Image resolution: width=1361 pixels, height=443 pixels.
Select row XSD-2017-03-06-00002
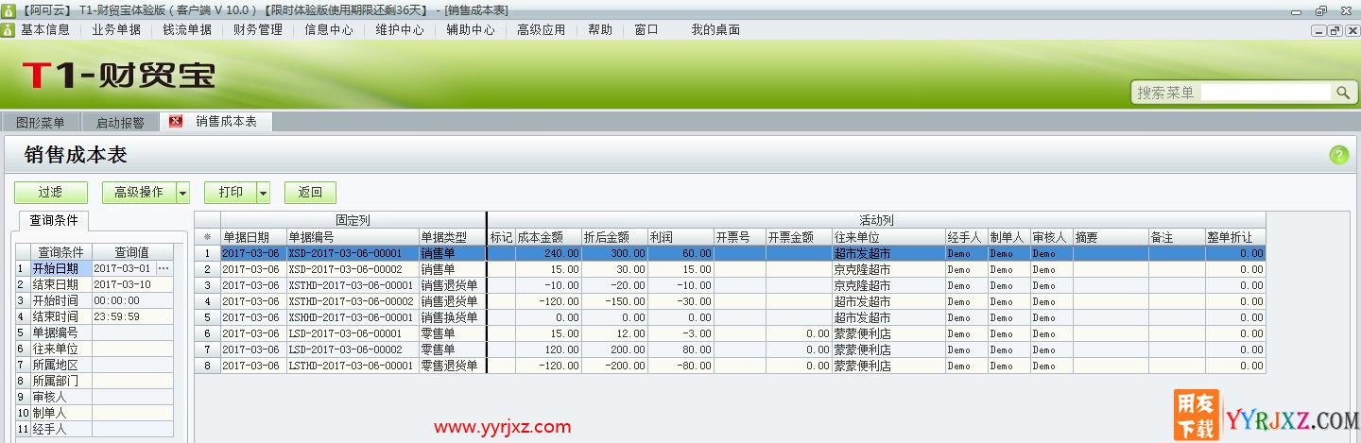point(730,269)
